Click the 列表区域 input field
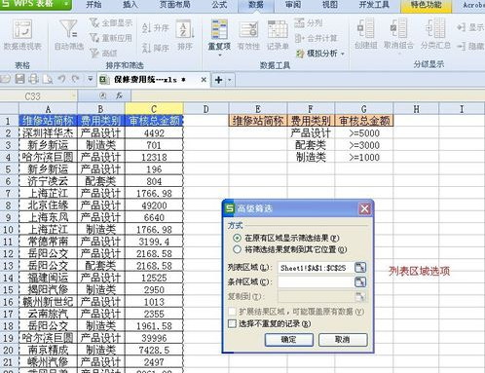Screen dimensions: 485x373 click(x=316, y=268)
